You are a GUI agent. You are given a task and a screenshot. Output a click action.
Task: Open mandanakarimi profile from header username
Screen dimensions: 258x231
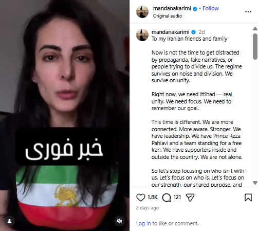[x=172, y=8]
